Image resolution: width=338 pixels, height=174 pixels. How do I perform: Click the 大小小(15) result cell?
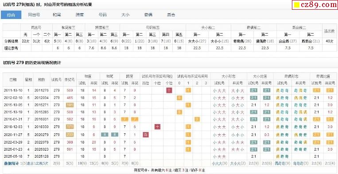(219, 41)
